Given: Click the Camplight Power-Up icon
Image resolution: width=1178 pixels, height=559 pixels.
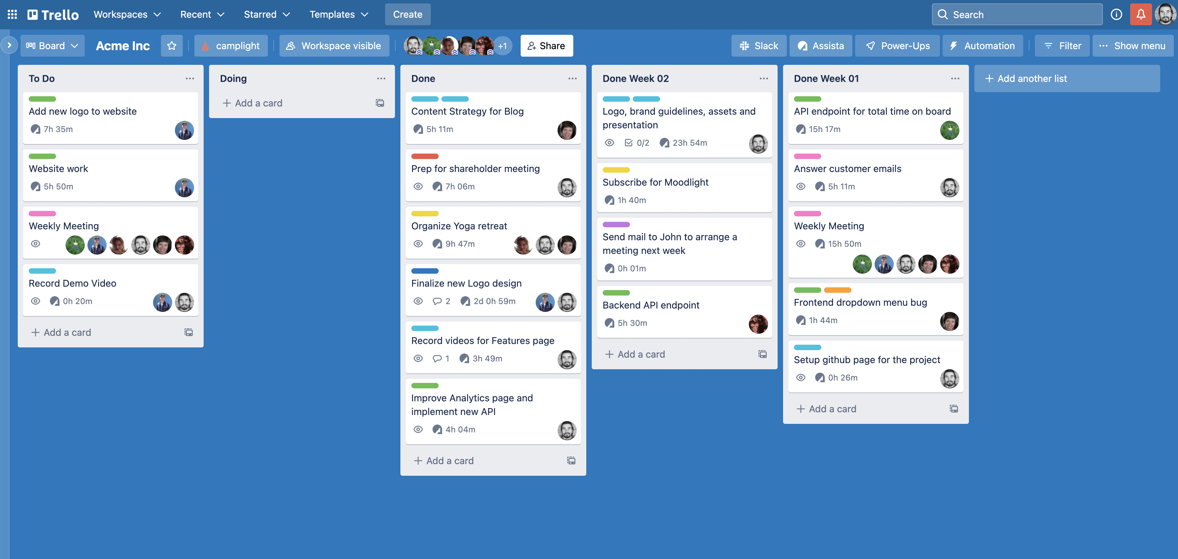Looking at the screenshot, I should [207, 46].
